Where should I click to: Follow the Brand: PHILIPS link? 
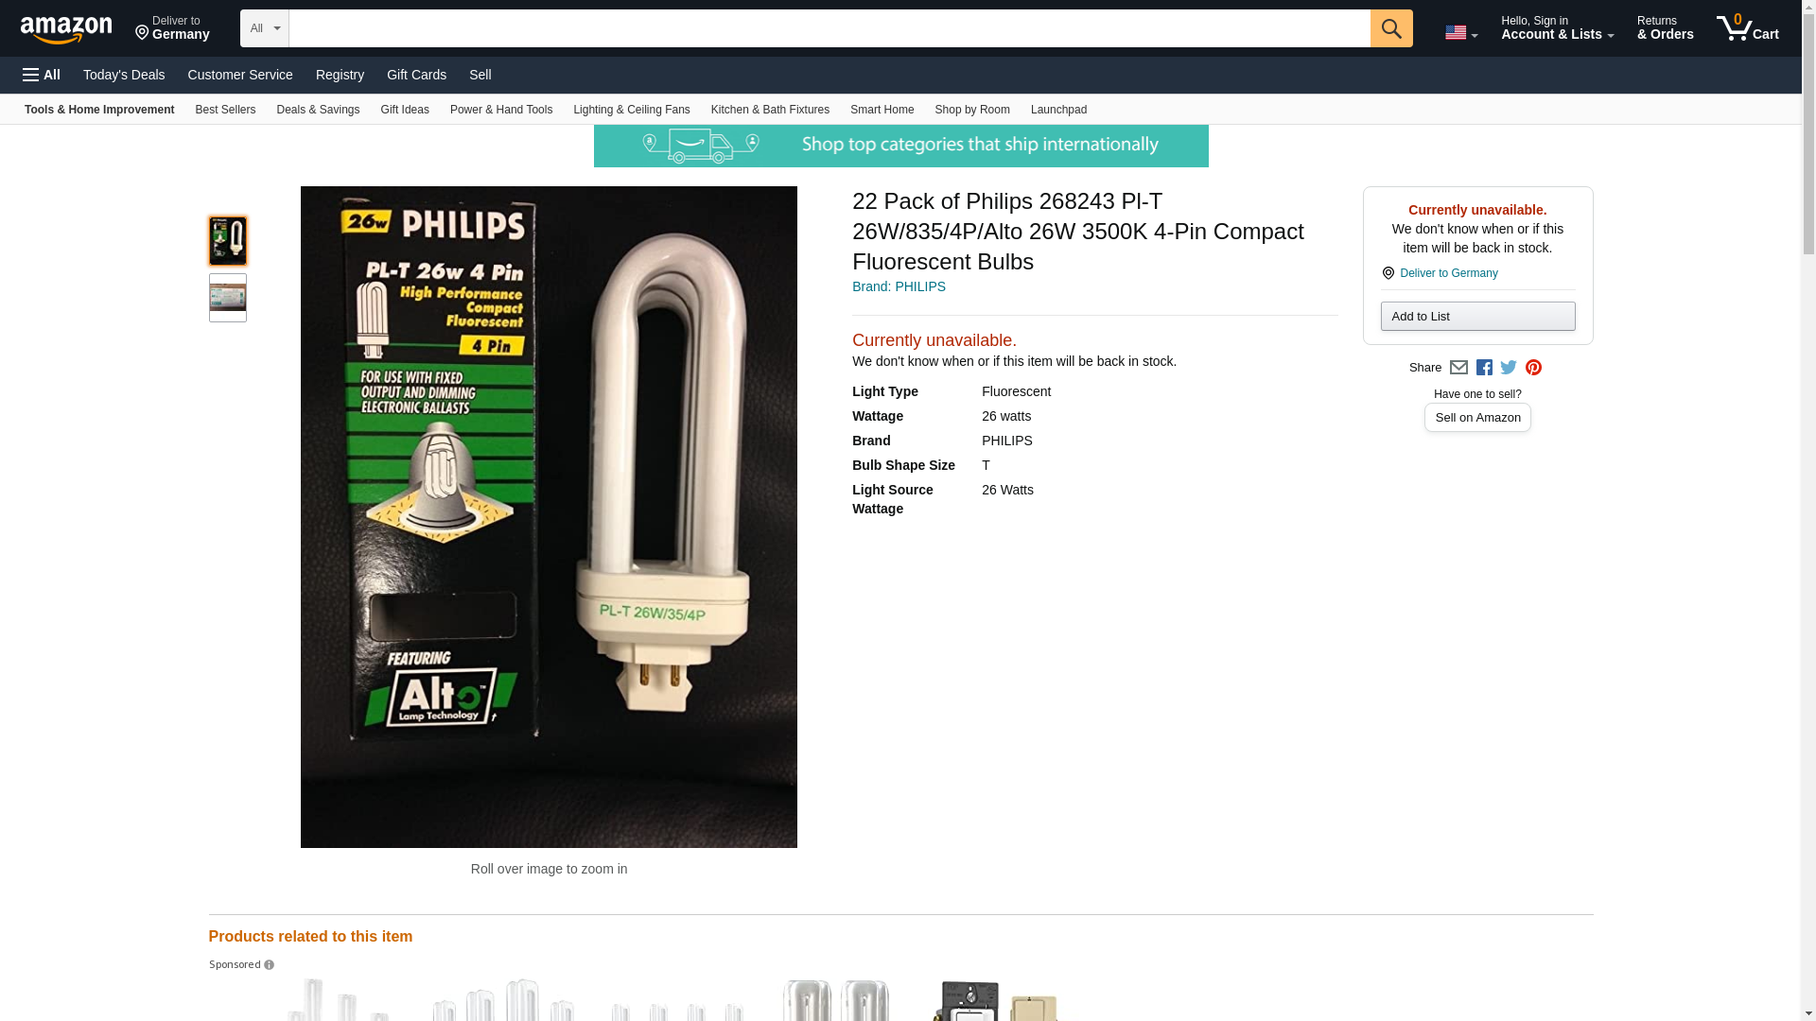[x=899, y=286]
